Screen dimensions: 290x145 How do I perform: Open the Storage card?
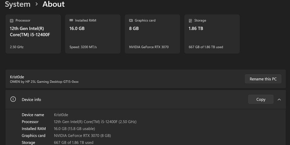coord(212,34)
